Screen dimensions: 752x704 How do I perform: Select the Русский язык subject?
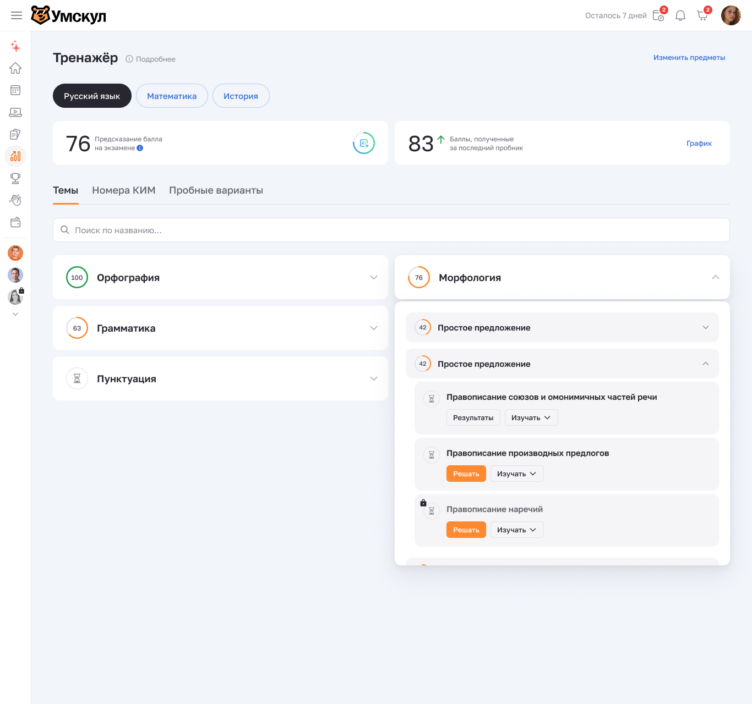pyautogui.click(x=92, y=96)
